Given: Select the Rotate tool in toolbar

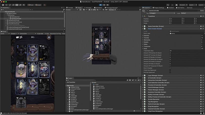Looking at the screenshot, I should [10, 5].
